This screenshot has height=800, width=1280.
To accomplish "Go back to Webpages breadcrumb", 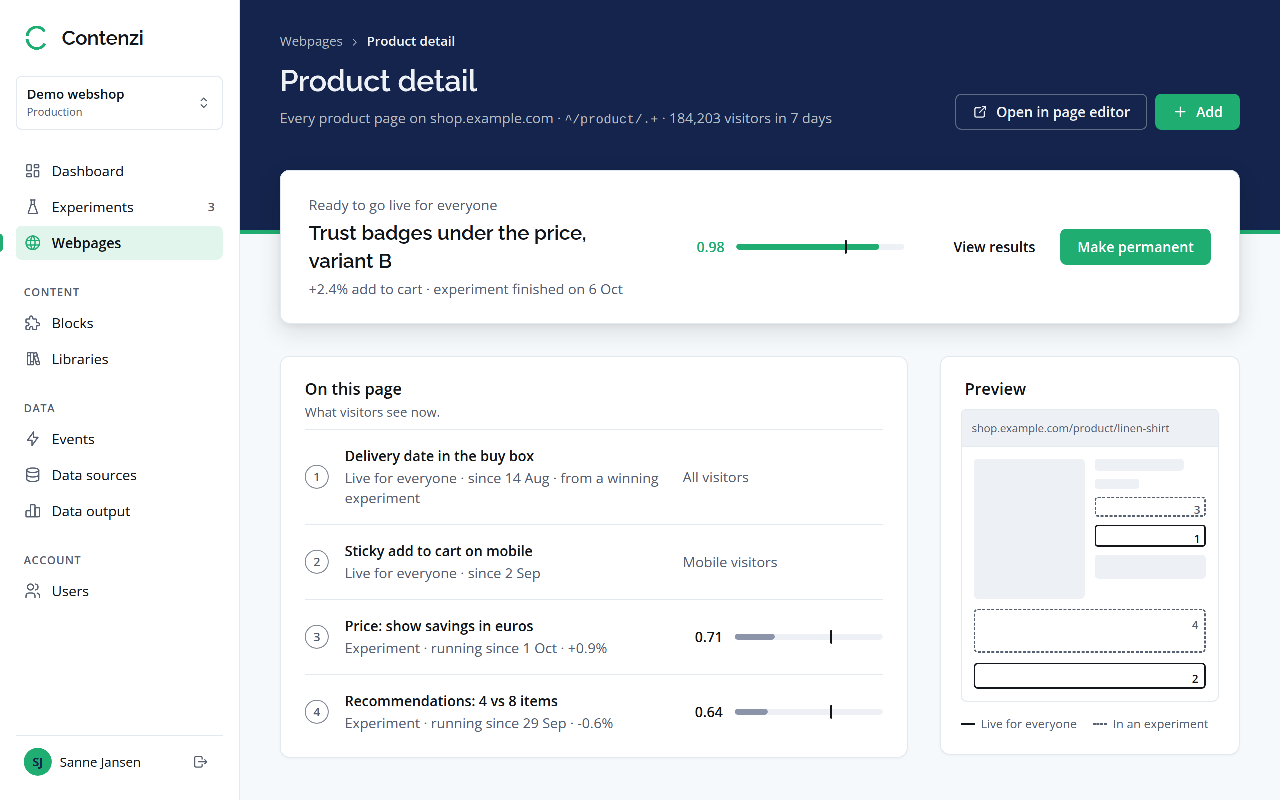I will 311,41.
